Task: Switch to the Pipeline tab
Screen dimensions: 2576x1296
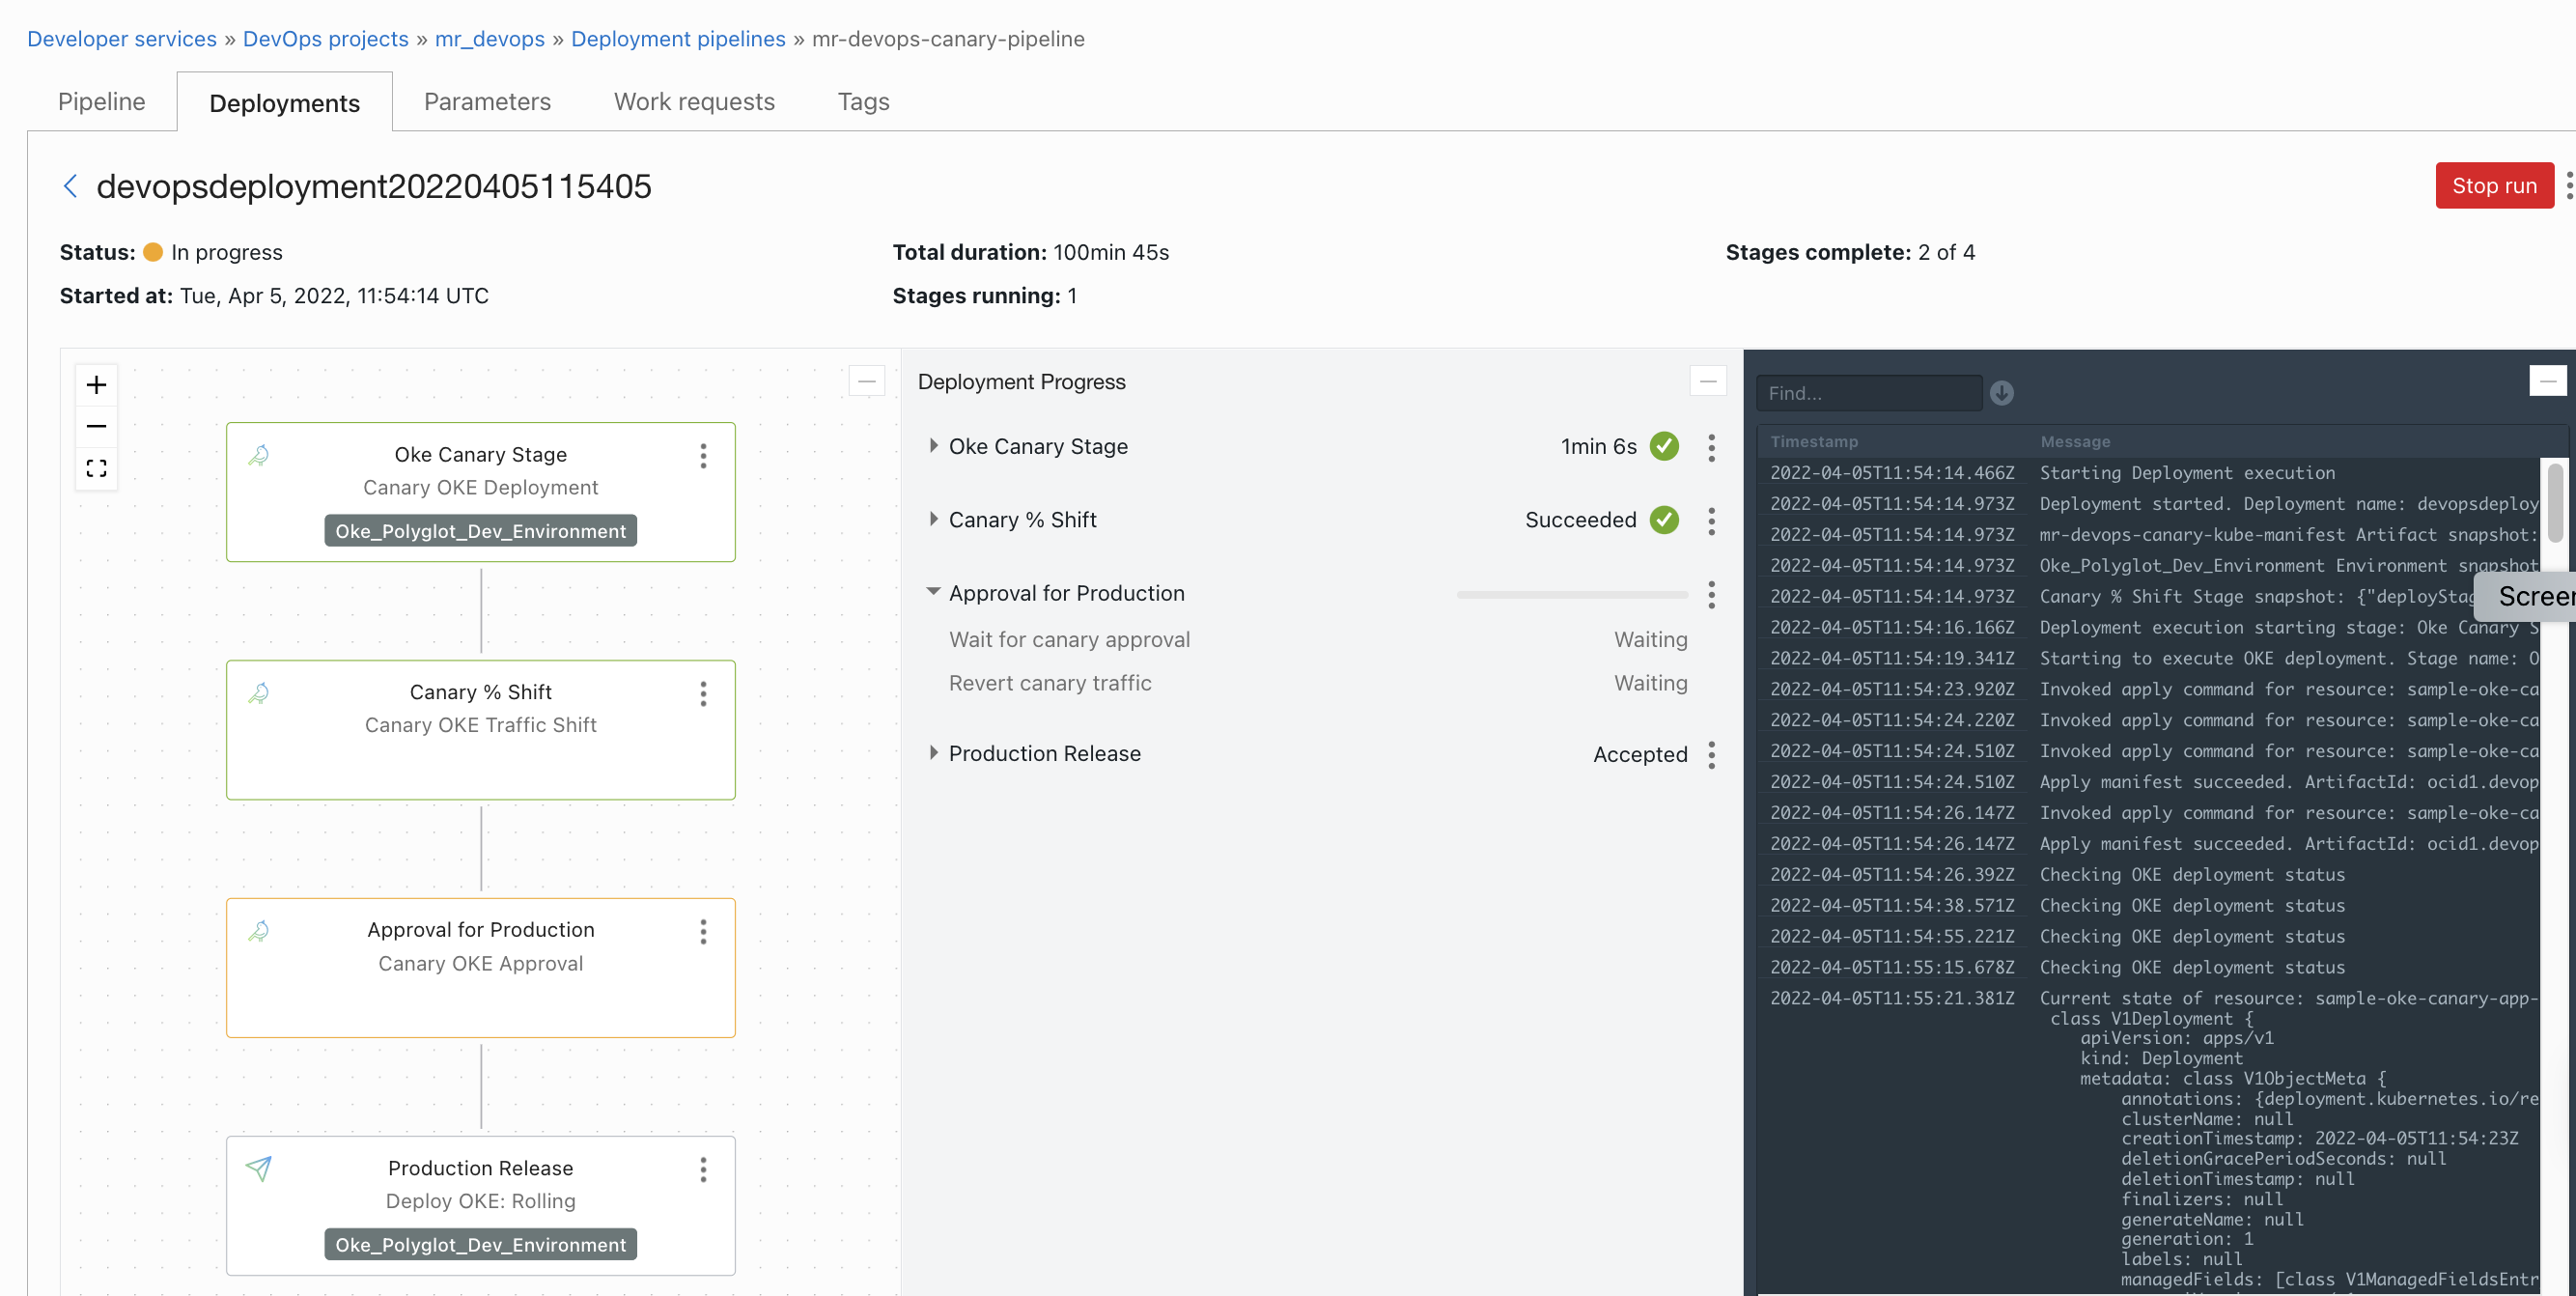Action: pyautogui.click(x=101, y=102)
